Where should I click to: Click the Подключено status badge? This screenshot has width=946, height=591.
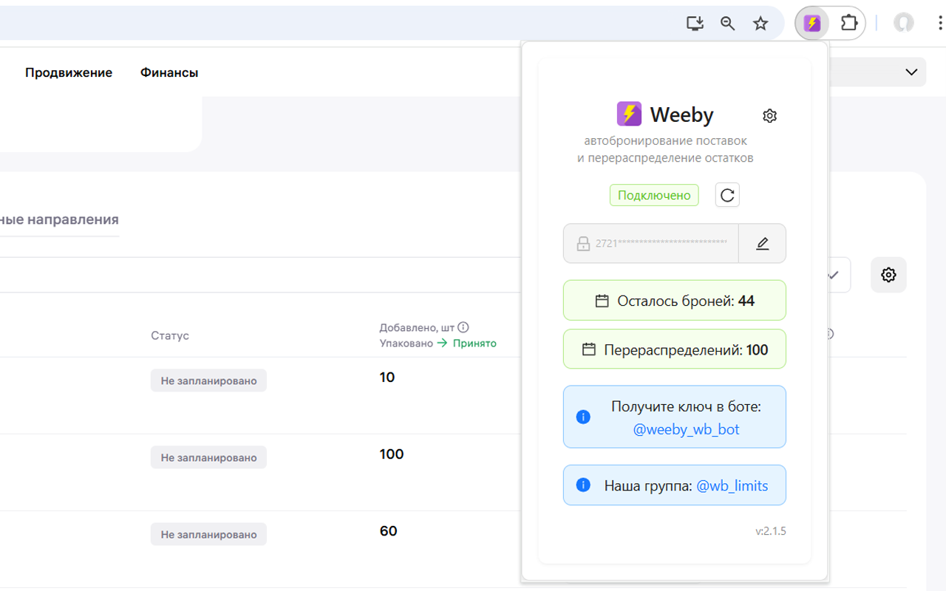tap(654, 195)
